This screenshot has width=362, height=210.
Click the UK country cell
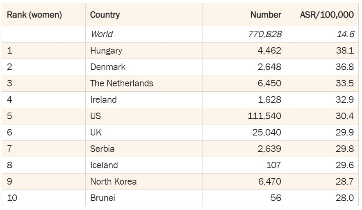coord(96,133)
